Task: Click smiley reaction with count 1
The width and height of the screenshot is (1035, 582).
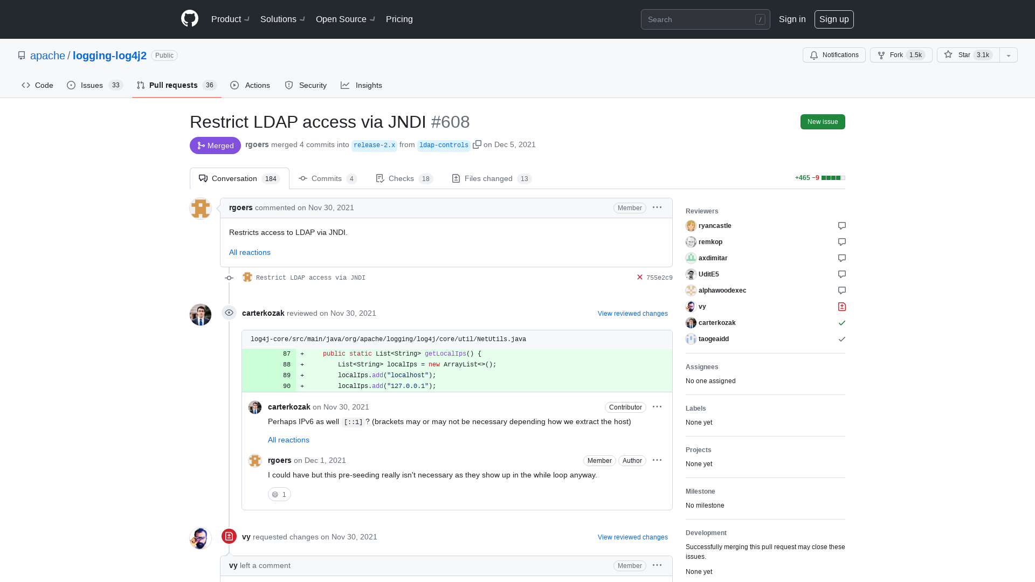Action: pyautogui.click(x=279, y=494)
